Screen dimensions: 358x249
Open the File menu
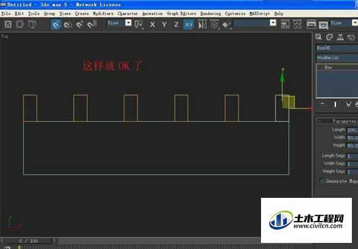point(6,13)
